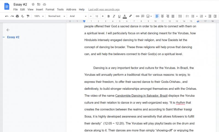Click the font size field showing 12
Screen dimensions: 219x132
97,16
